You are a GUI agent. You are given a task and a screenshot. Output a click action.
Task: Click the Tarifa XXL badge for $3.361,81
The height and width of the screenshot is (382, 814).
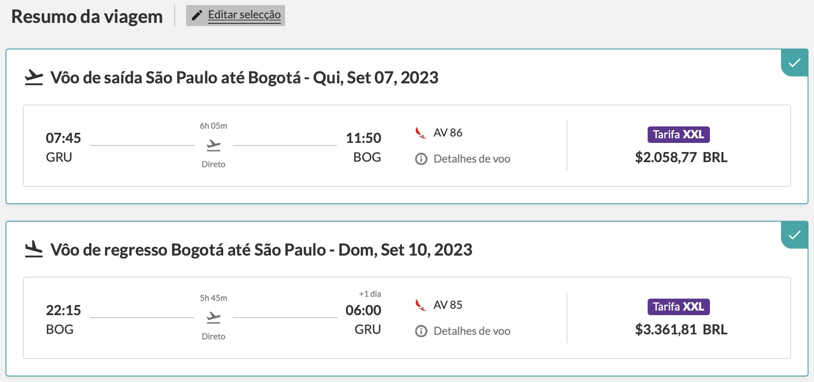(678, 307)
